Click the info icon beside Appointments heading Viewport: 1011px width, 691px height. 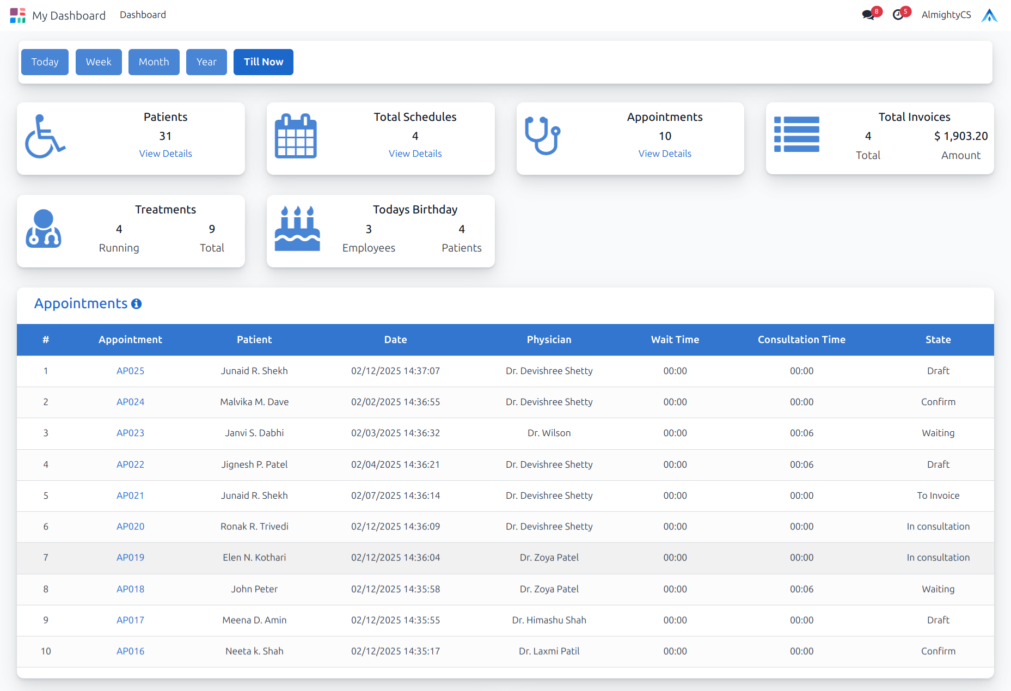137,304
